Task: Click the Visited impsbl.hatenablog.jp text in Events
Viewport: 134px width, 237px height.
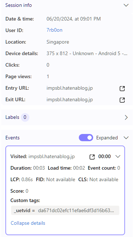Action: click(52, 156)
